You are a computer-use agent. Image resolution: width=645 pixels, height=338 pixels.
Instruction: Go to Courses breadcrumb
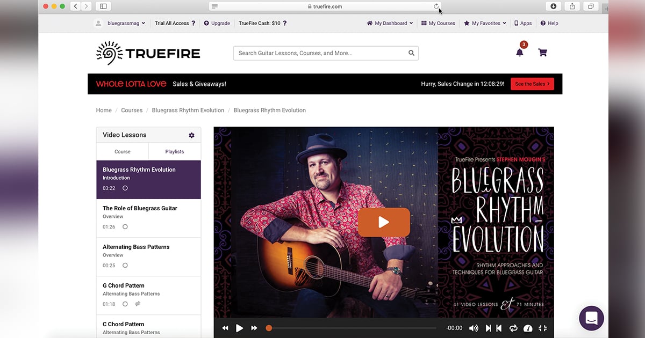[x=132, y=110]
